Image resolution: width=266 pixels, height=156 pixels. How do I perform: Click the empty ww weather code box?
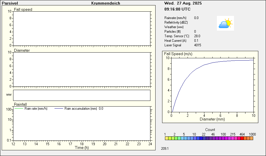[x=82, y=95]
